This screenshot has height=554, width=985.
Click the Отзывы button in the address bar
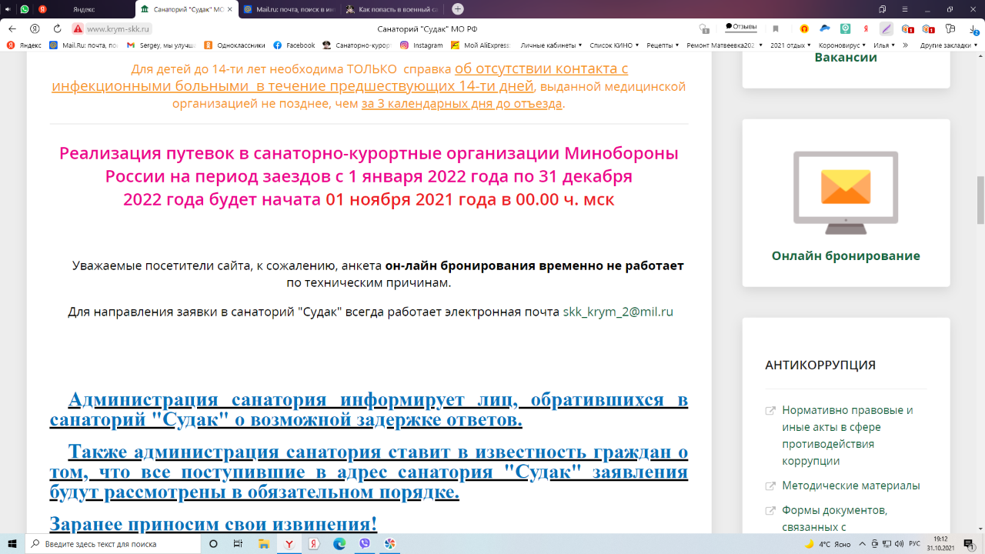741,27
